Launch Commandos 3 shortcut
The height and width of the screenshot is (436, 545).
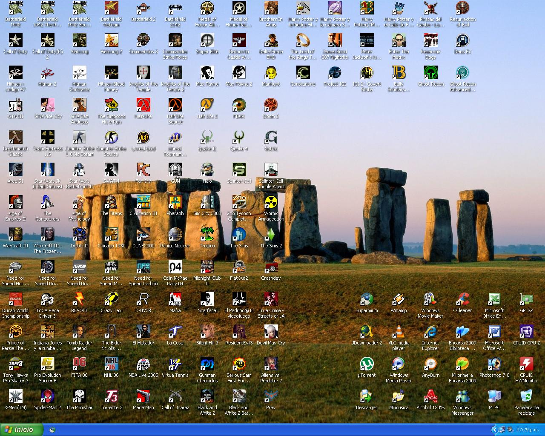(143, 44)
